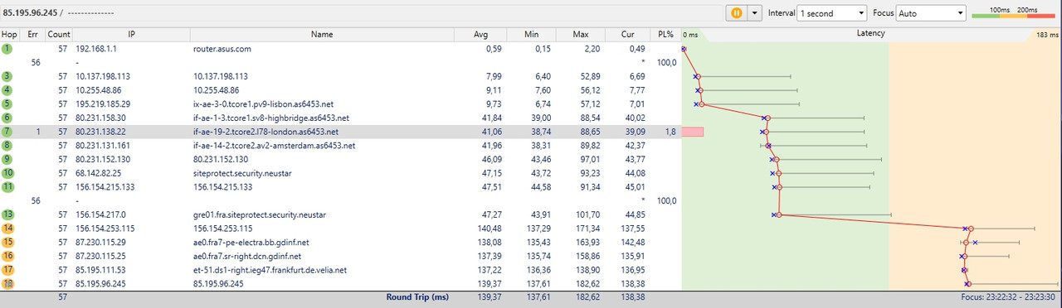Click the router.asus.com hostname

pyautogui.click(x=222, y=49)
